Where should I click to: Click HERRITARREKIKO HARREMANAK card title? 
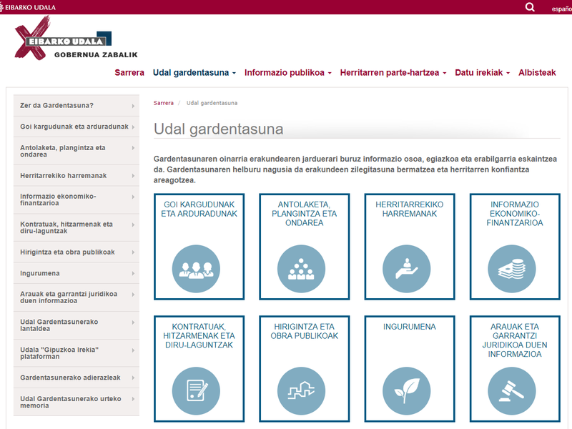410,209
